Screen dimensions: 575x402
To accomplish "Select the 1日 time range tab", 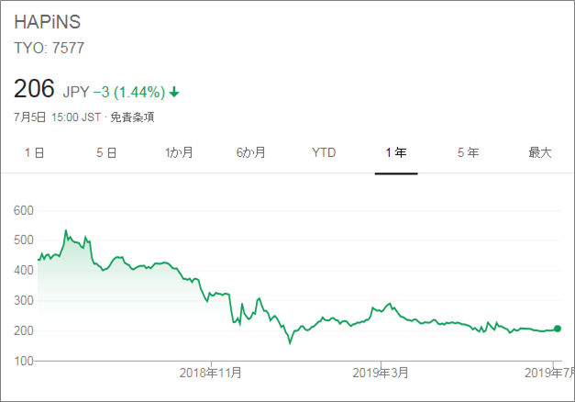I will click(x=35, y=152).
